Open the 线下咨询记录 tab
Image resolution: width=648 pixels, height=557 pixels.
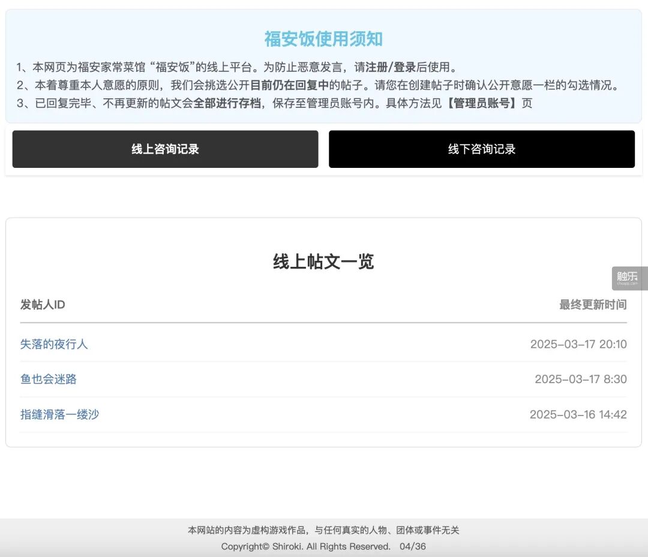tap(481, 149)
